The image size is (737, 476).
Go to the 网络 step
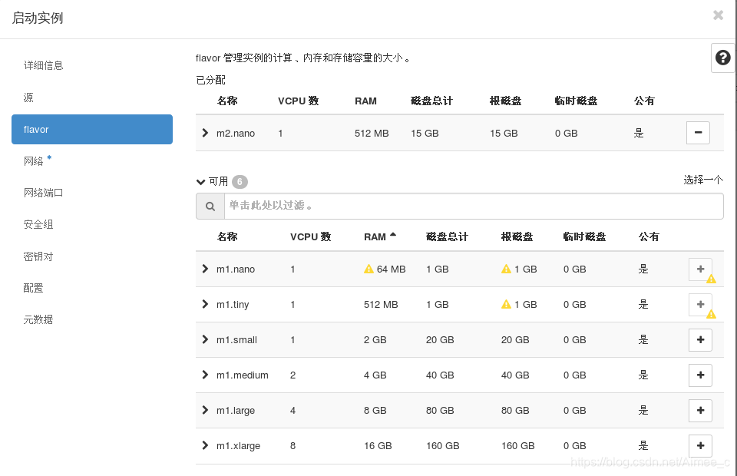click(33, 161)
